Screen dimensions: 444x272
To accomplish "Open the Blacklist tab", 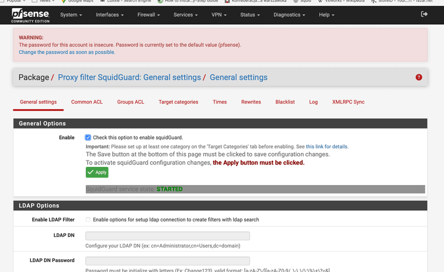I will (x=285, y=102).
